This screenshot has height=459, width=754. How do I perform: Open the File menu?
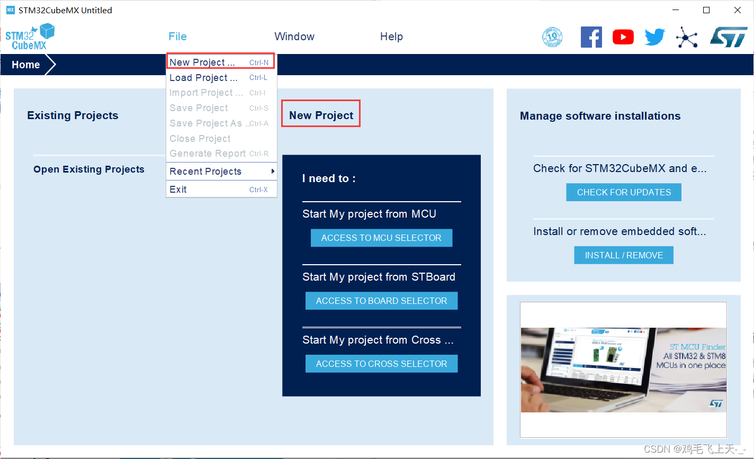point(178,37)
